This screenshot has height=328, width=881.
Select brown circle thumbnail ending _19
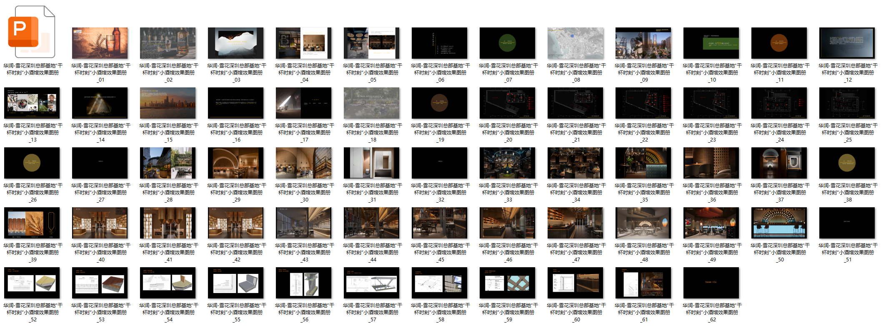click(x=440, y=103)
